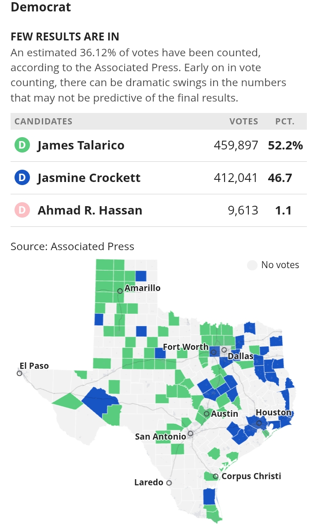Click the VOTES column header
Screen dimensions: 317x524
tap(243, 121)
